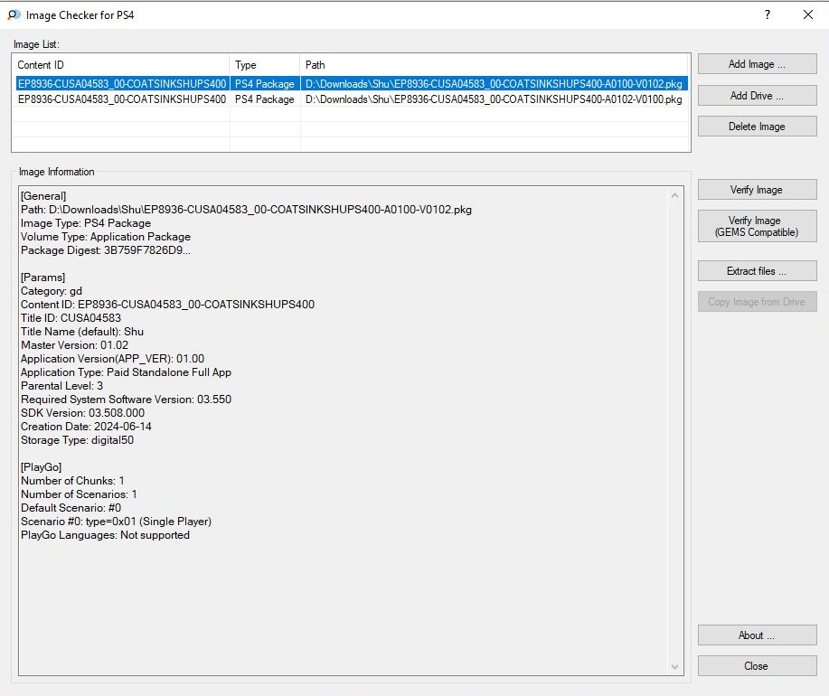Click Number of Chunks: 1 line
Image resolution: width=829 pixels, height=696 pixels.
[72, 481]
